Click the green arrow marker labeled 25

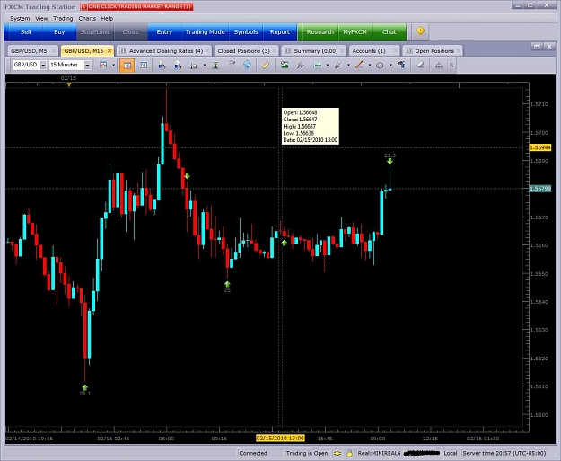(x=227, y=284)
